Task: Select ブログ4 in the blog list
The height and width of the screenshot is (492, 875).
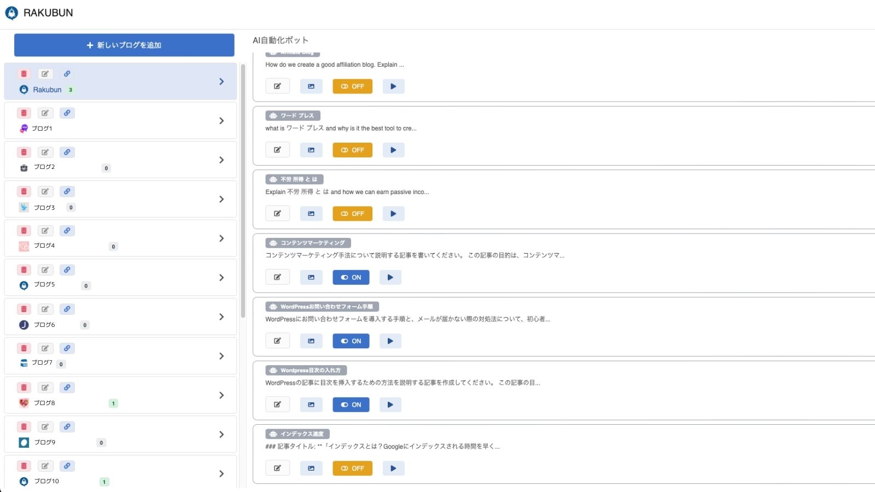Action: (x=45, y=245)
